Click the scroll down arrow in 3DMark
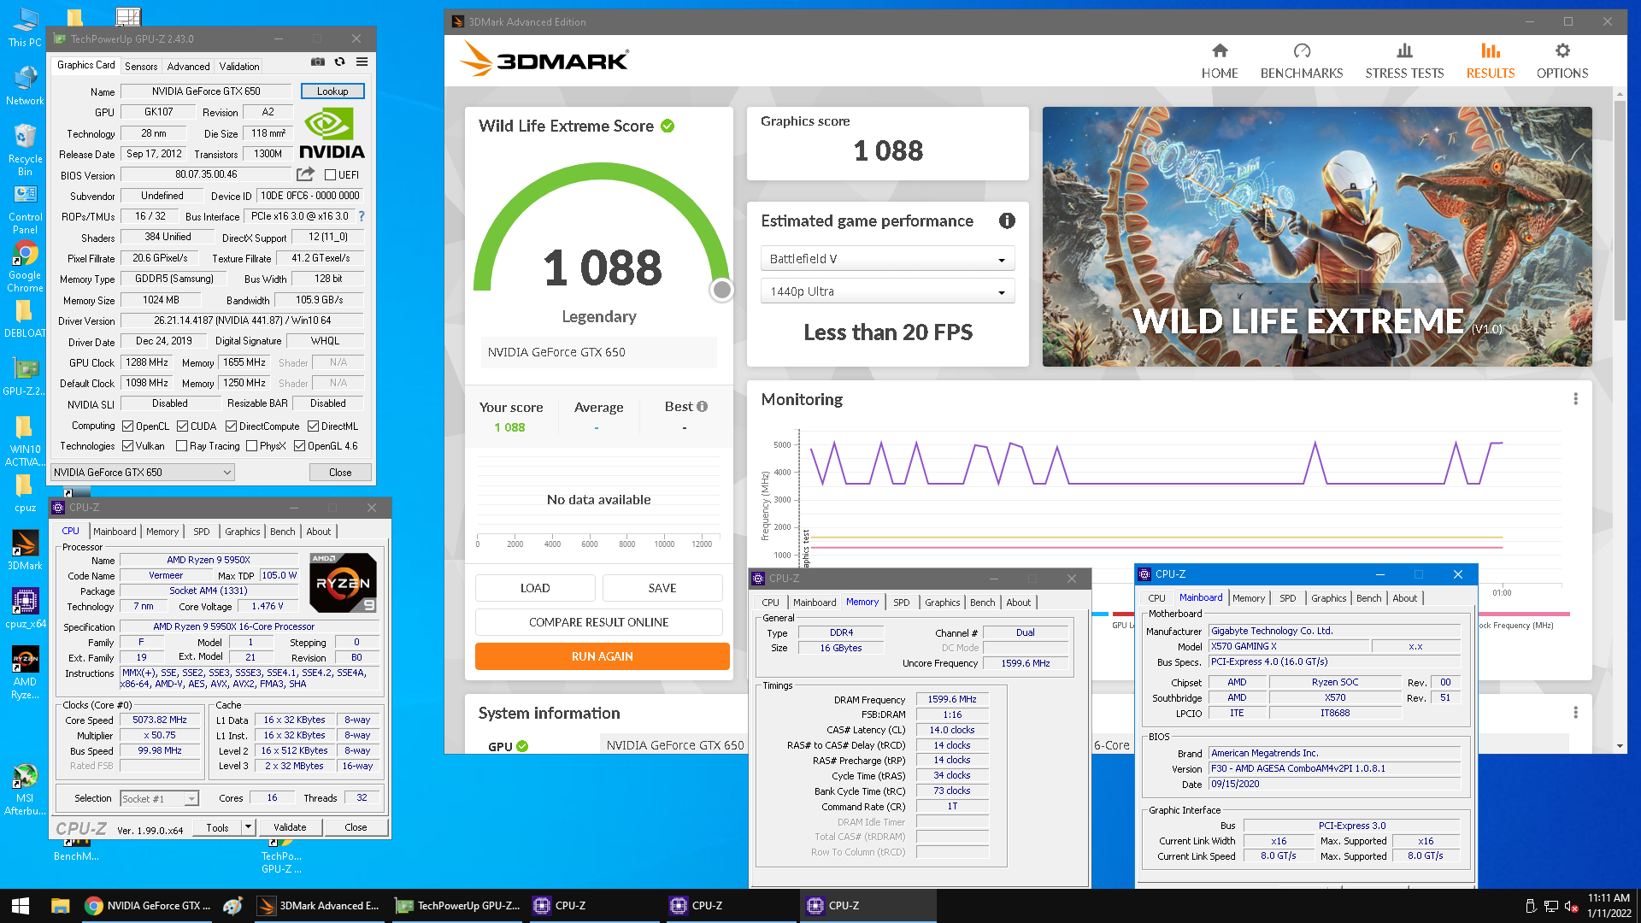 (1620, 746)
